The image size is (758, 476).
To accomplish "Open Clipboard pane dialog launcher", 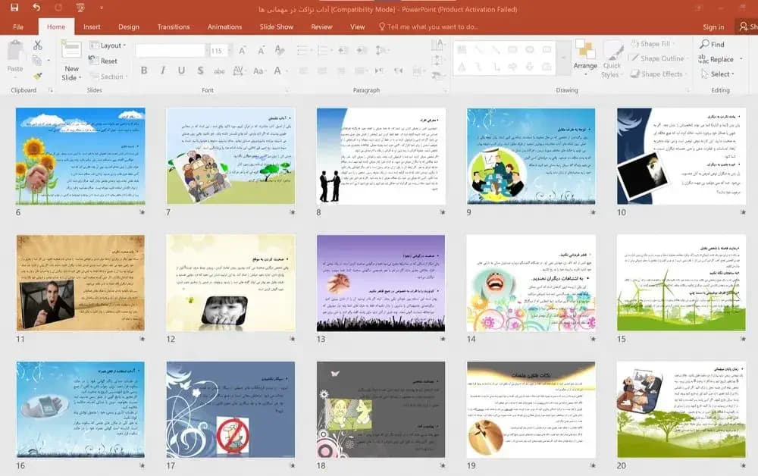I will (50, 90).
